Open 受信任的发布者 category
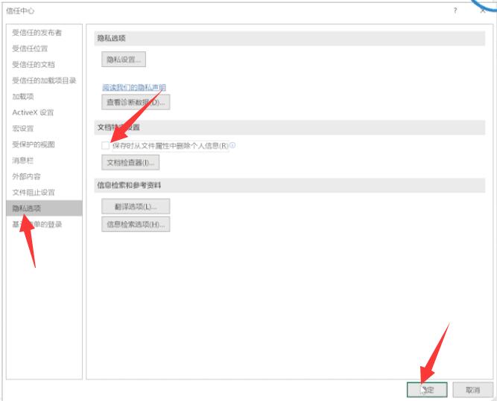Viewport: 497px width, 401px height. [x=37, y=33]
